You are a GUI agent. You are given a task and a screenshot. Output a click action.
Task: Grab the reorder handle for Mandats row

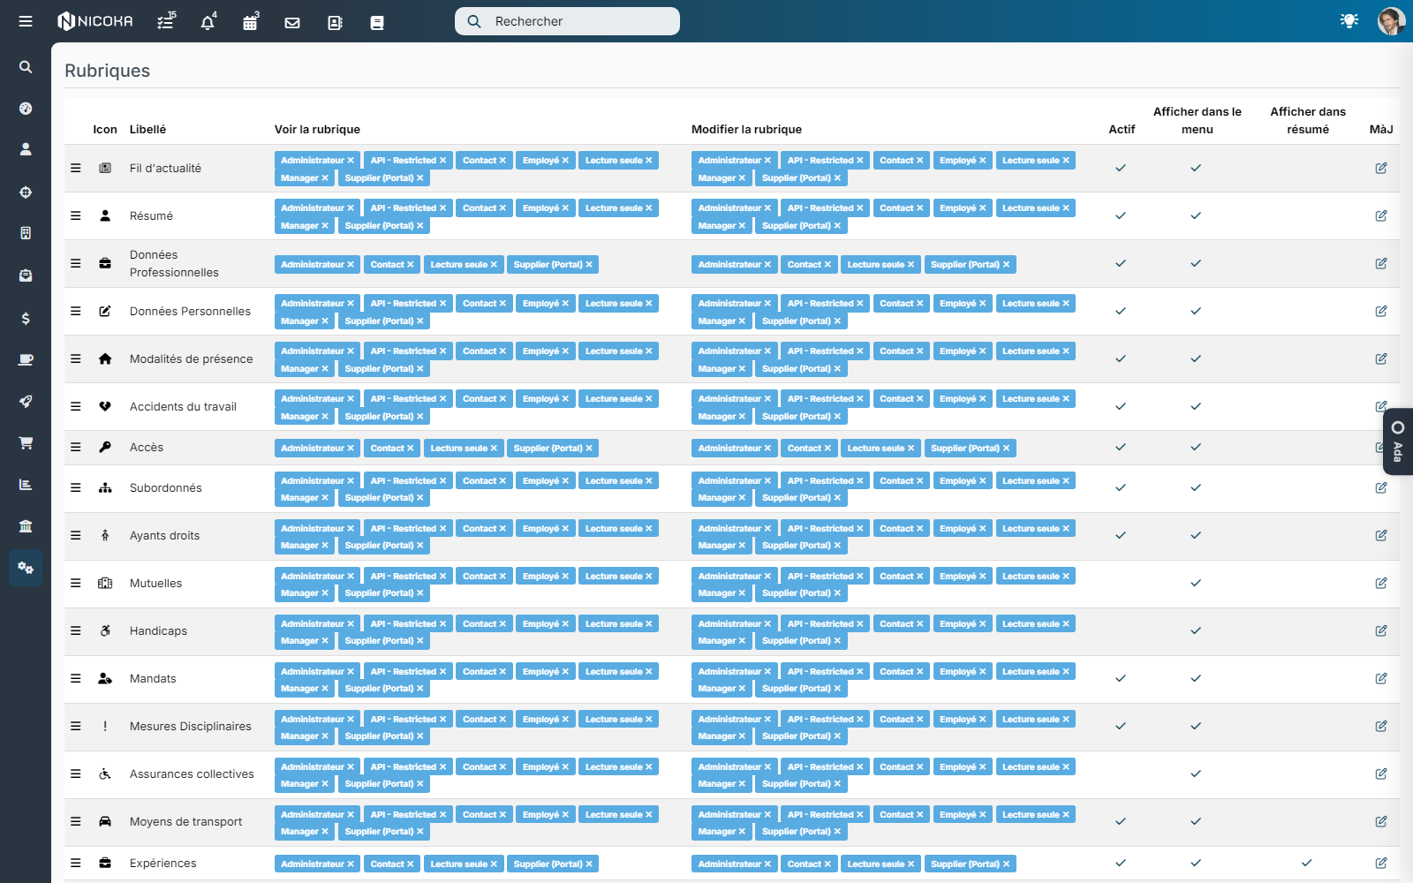click(x=76, y=678)
